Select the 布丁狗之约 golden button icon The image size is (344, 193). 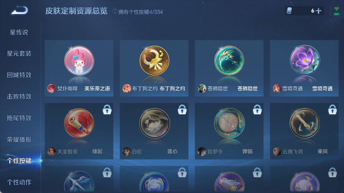[x=154, y=60]
